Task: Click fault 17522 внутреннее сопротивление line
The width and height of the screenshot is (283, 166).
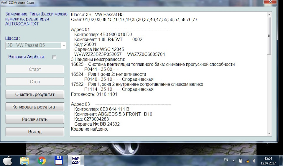Action: (137, 84)
